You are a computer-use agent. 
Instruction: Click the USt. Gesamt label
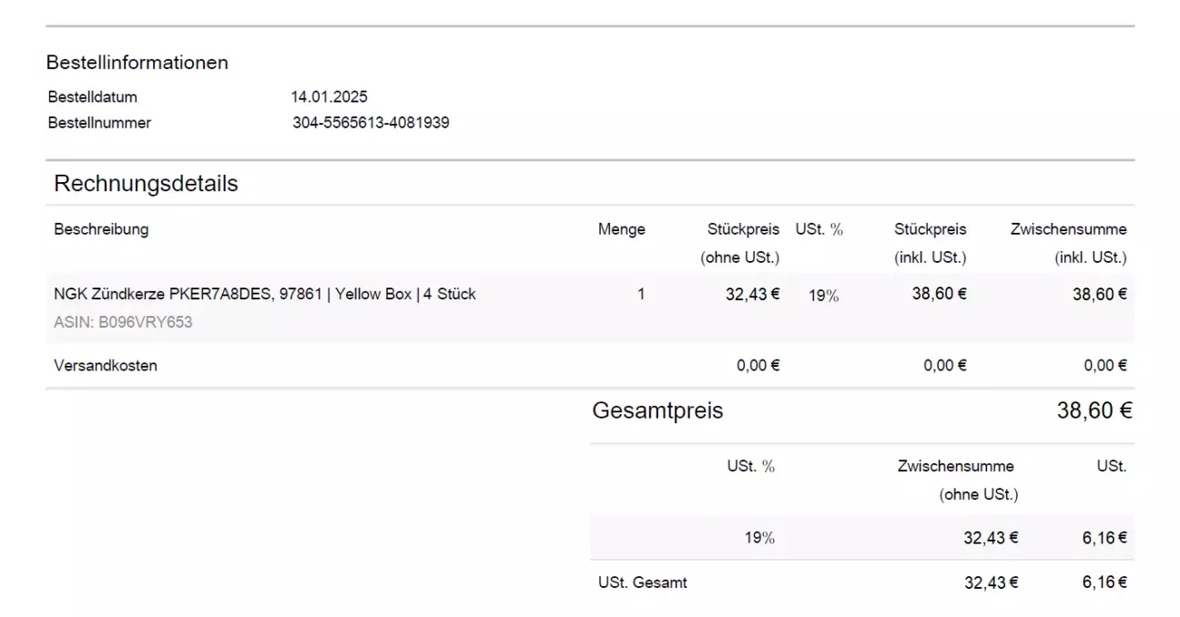(x=643, y=582)
